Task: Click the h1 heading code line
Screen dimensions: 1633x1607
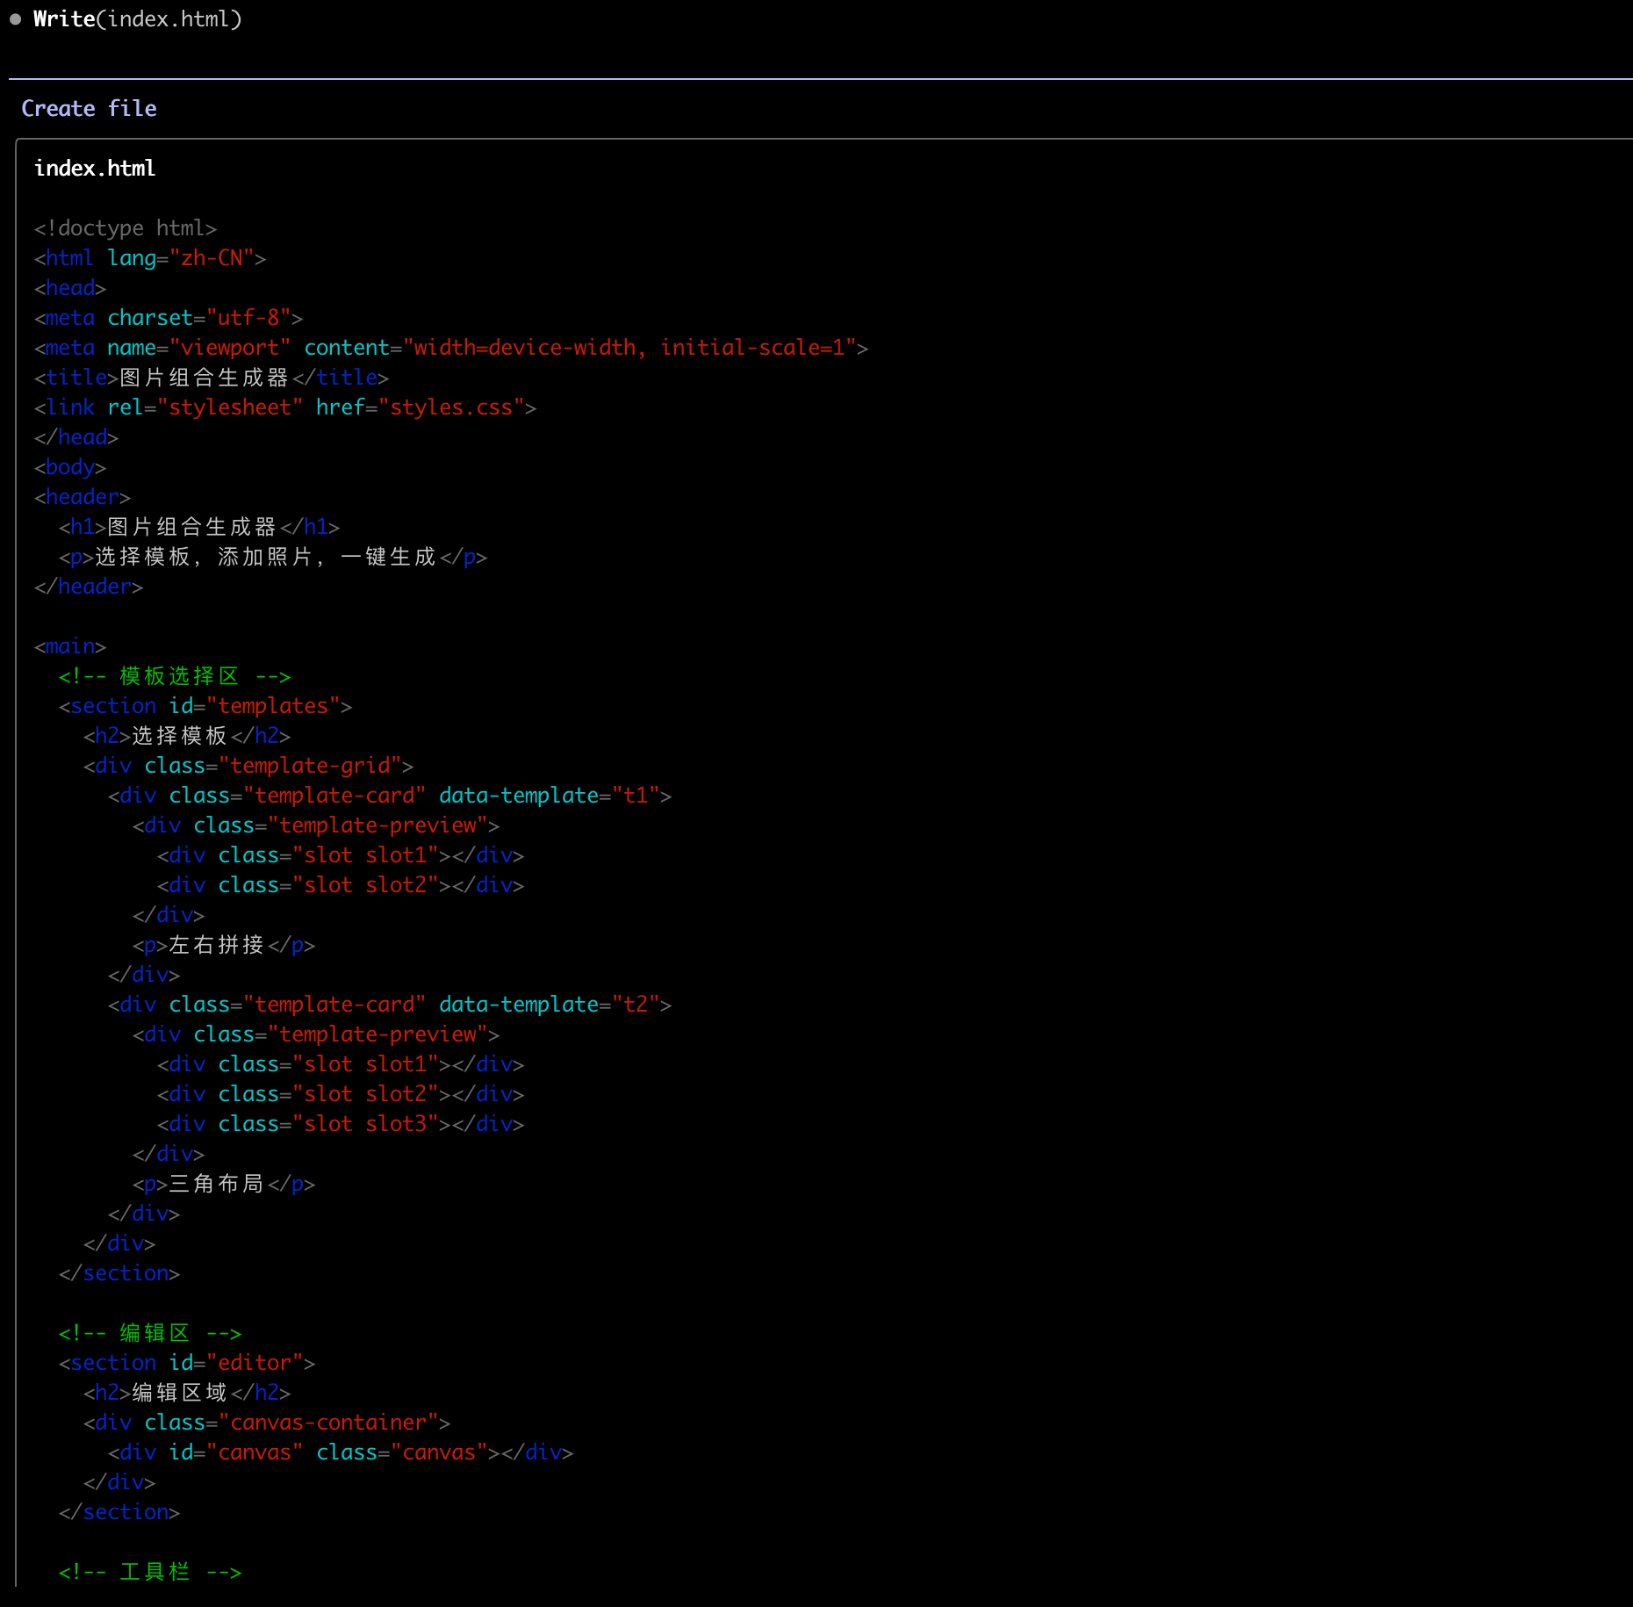Action: click(198, 527)
